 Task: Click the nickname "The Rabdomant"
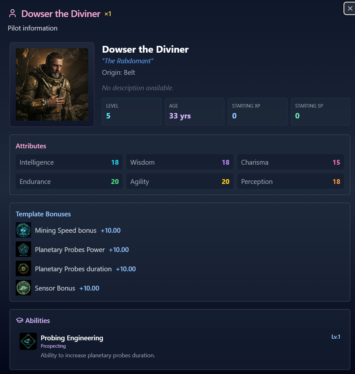coord(128,61)
